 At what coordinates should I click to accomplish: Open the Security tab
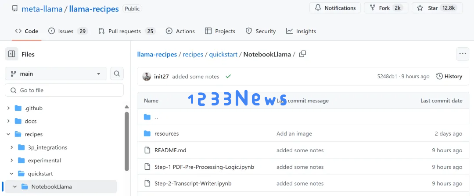click(x=261, y=31)
